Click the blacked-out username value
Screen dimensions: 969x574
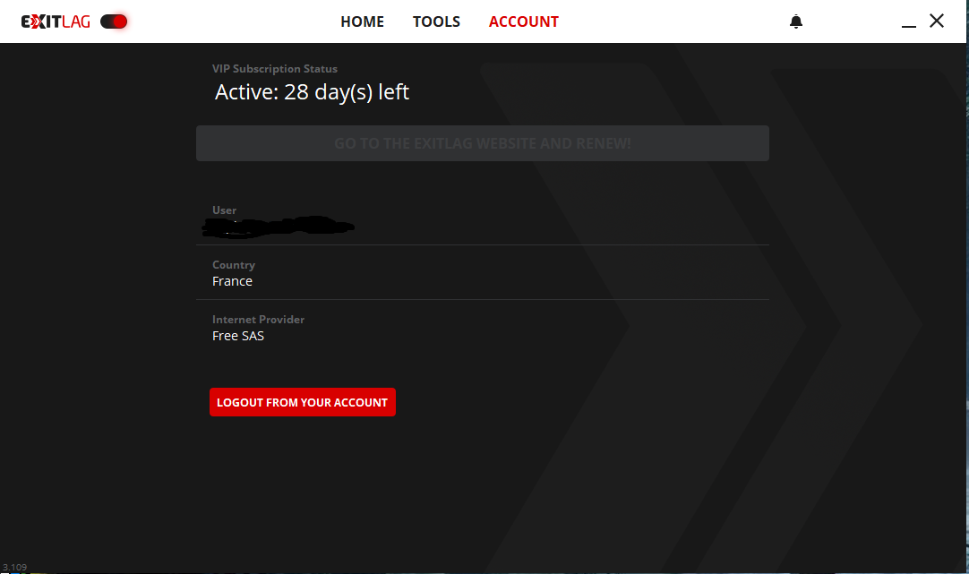[x=278, y=227]
